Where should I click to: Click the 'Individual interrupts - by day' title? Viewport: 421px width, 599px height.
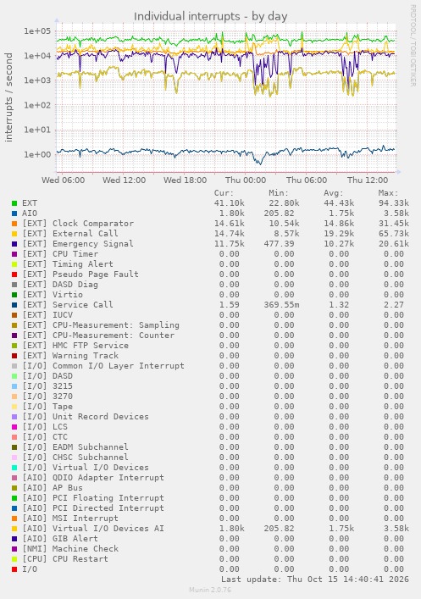[x=210, y=16]
